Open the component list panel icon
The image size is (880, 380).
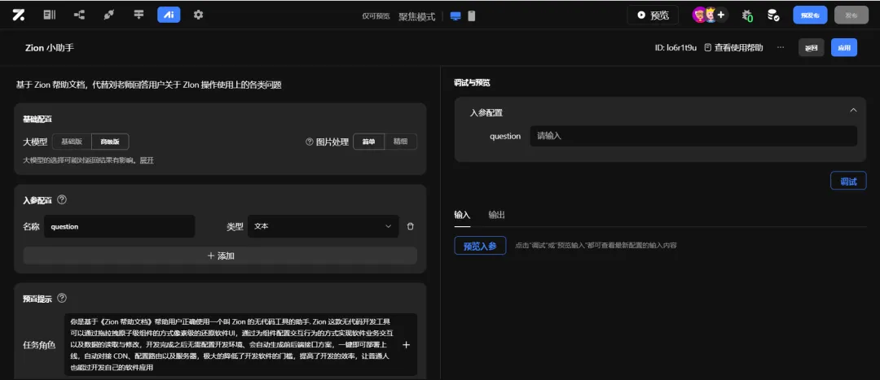[50, 15]
